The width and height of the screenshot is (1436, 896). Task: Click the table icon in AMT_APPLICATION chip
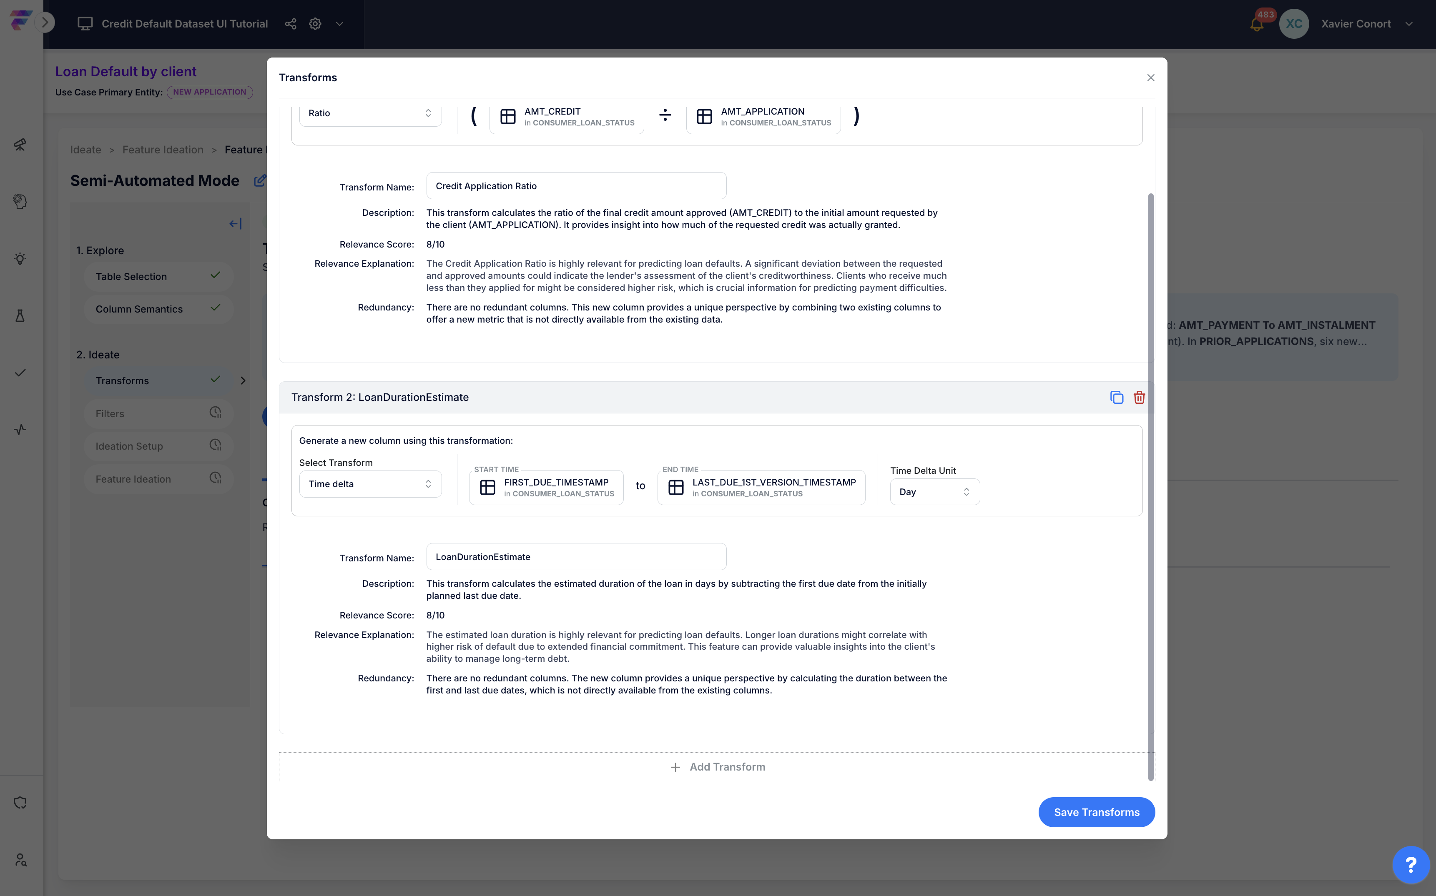pyautogui.click(x=704, y=117)
